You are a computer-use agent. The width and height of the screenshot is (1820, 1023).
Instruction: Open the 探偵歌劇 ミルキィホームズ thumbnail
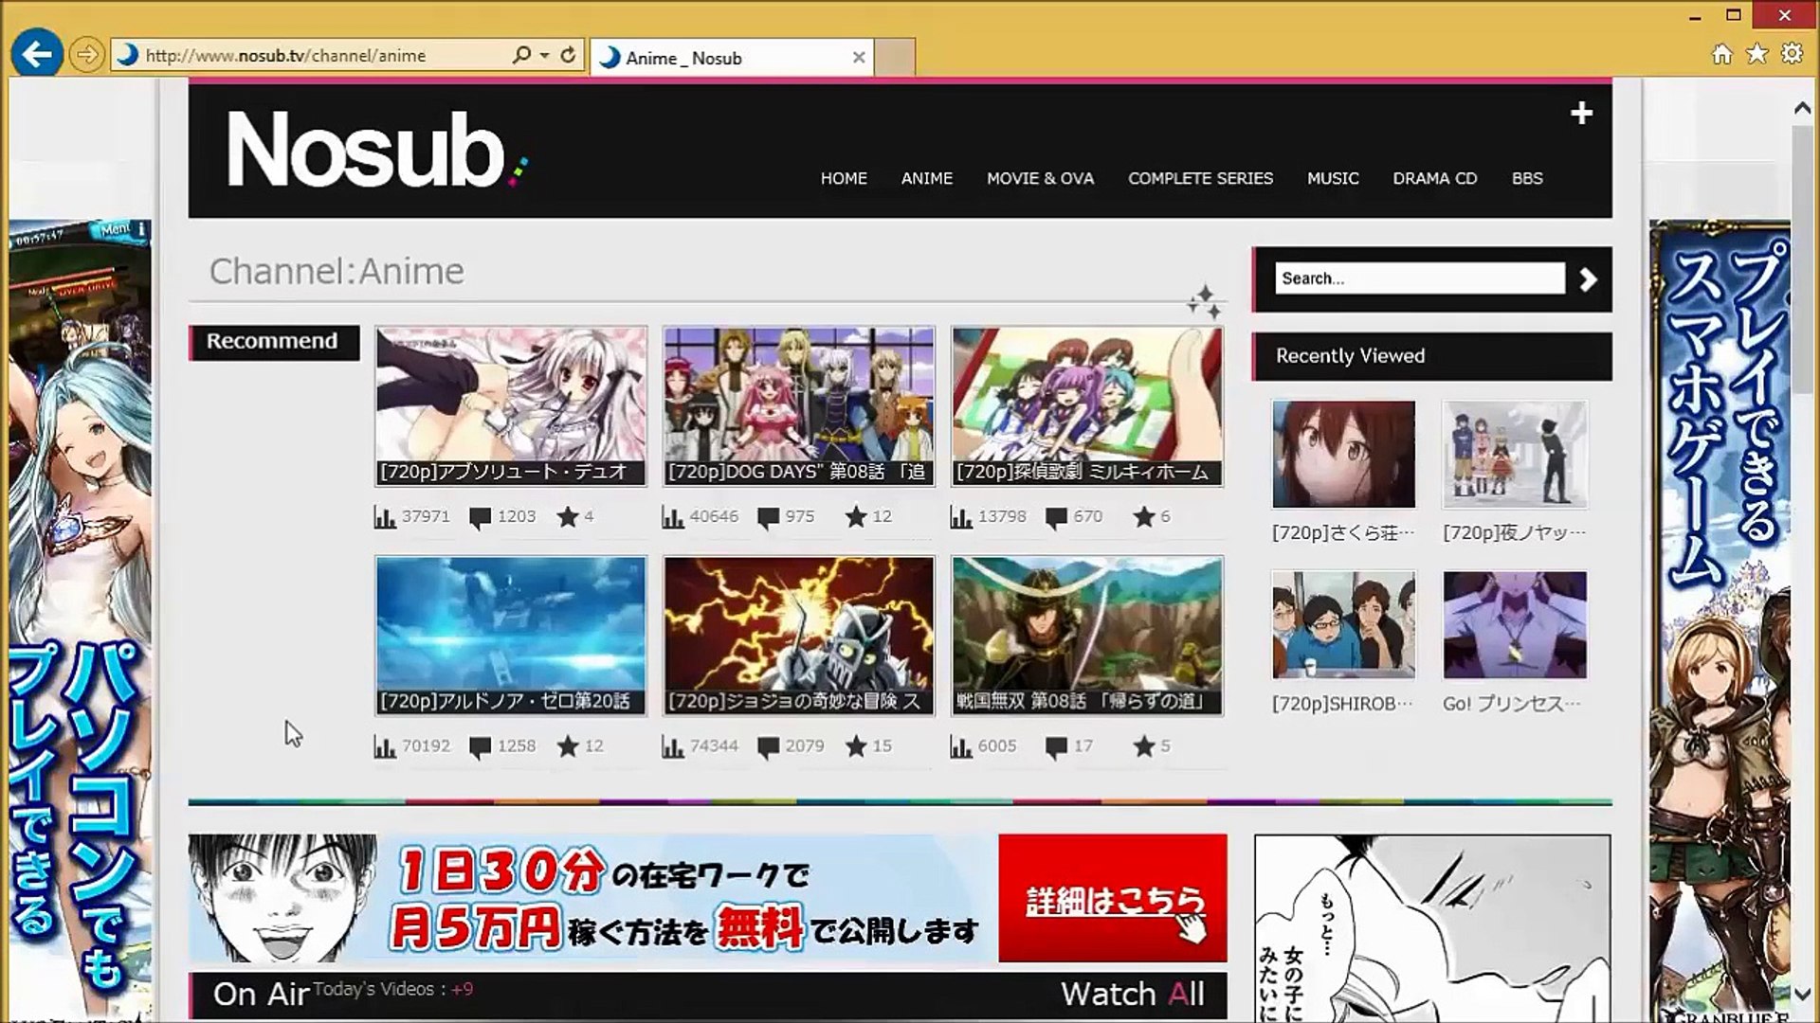pos(1087,406)
